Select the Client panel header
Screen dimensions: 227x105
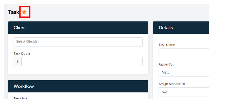[x=78, y=28]
